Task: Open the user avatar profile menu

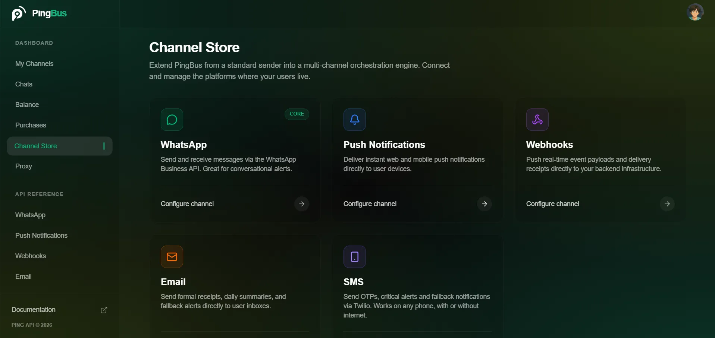Action: [x=695, y=12]
